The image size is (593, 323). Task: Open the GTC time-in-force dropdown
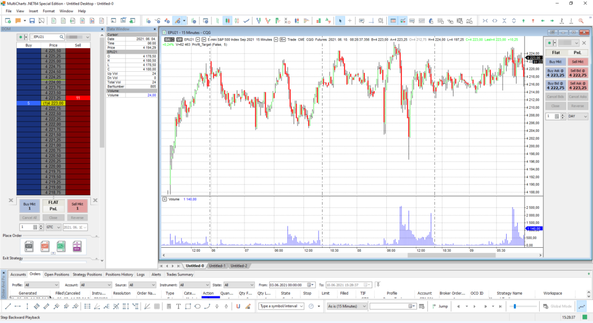54,227
